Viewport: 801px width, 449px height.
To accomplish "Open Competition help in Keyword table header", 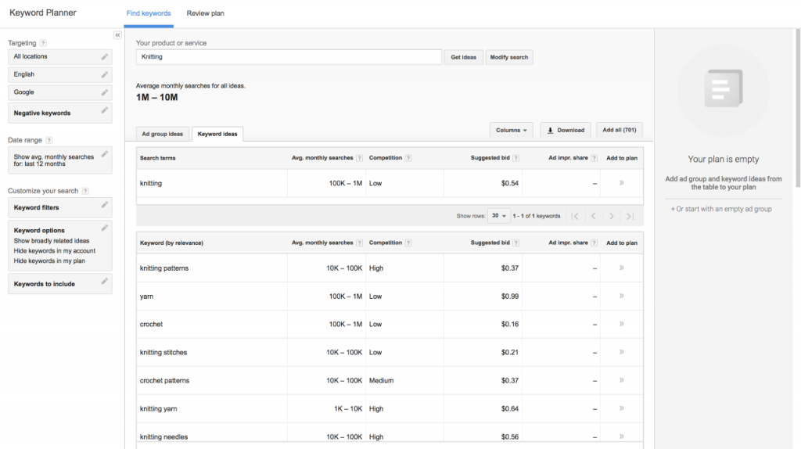I will (408, 243).
